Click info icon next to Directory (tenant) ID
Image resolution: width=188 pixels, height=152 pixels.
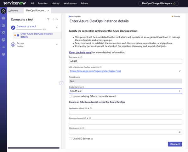pyautogui.click(x=90, y=118)
